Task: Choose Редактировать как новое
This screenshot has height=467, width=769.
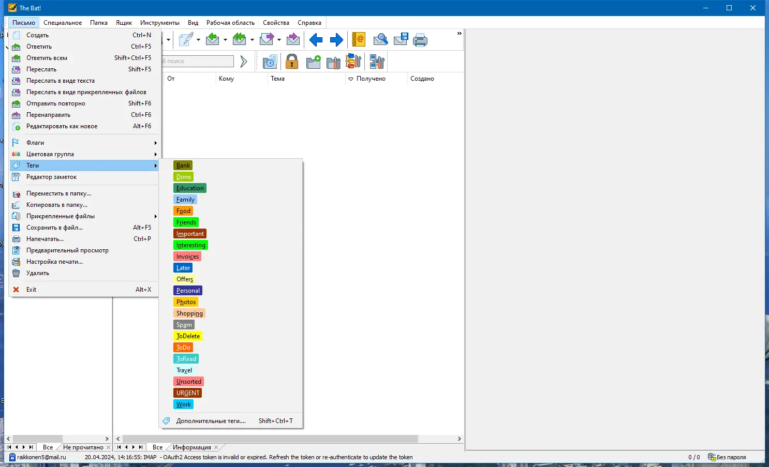Action: [x=84, y=126]
